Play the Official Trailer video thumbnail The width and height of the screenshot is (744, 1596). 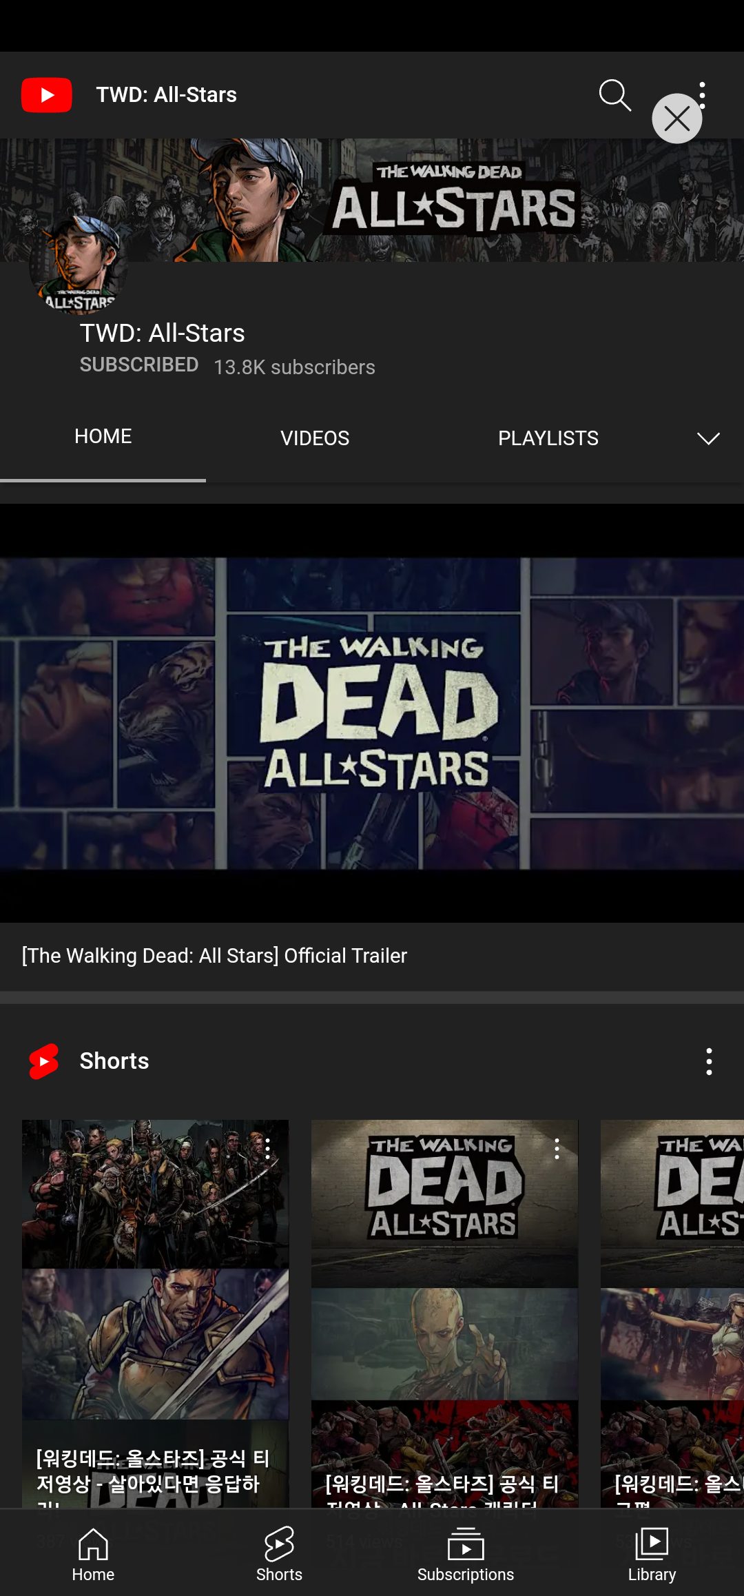pyautogui.click(x=372, y=713)
